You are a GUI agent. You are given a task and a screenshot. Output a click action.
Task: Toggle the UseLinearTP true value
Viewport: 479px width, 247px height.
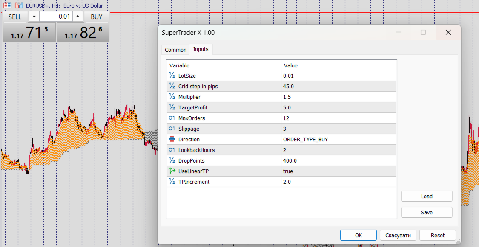(x=339, y=171)
